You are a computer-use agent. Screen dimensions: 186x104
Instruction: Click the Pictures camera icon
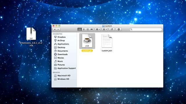point(56,65)
